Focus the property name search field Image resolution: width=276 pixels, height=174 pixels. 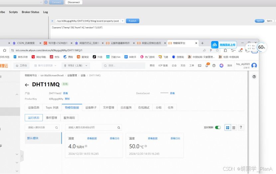pos(93,127)
